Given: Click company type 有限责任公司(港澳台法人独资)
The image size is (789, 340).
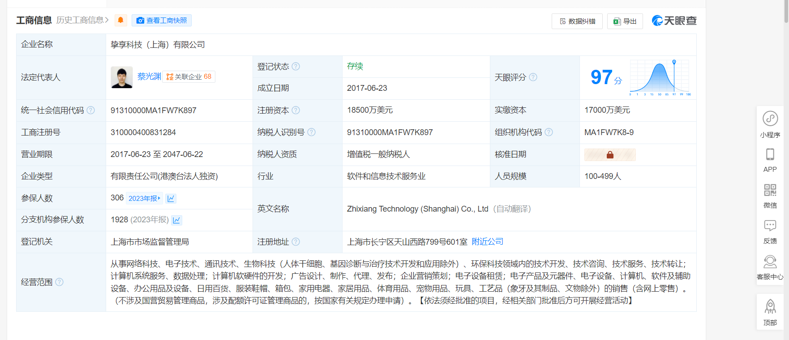Looking at the screenshot, I should point(164,176).
